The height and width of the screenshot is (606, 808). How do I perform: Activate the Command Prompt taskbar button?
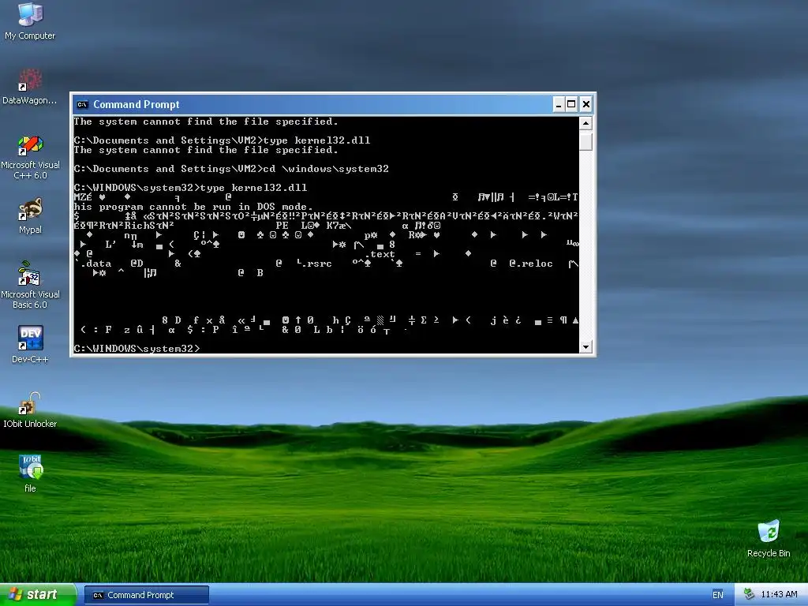tap(146, 595)
